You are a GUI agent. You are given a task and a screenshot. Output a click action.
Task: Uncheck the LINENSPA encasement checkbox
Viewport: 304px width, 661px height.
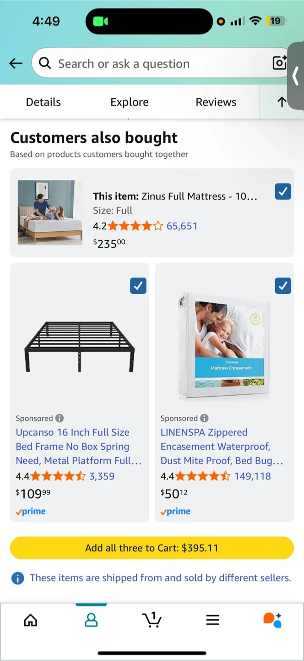coord(283,286)
